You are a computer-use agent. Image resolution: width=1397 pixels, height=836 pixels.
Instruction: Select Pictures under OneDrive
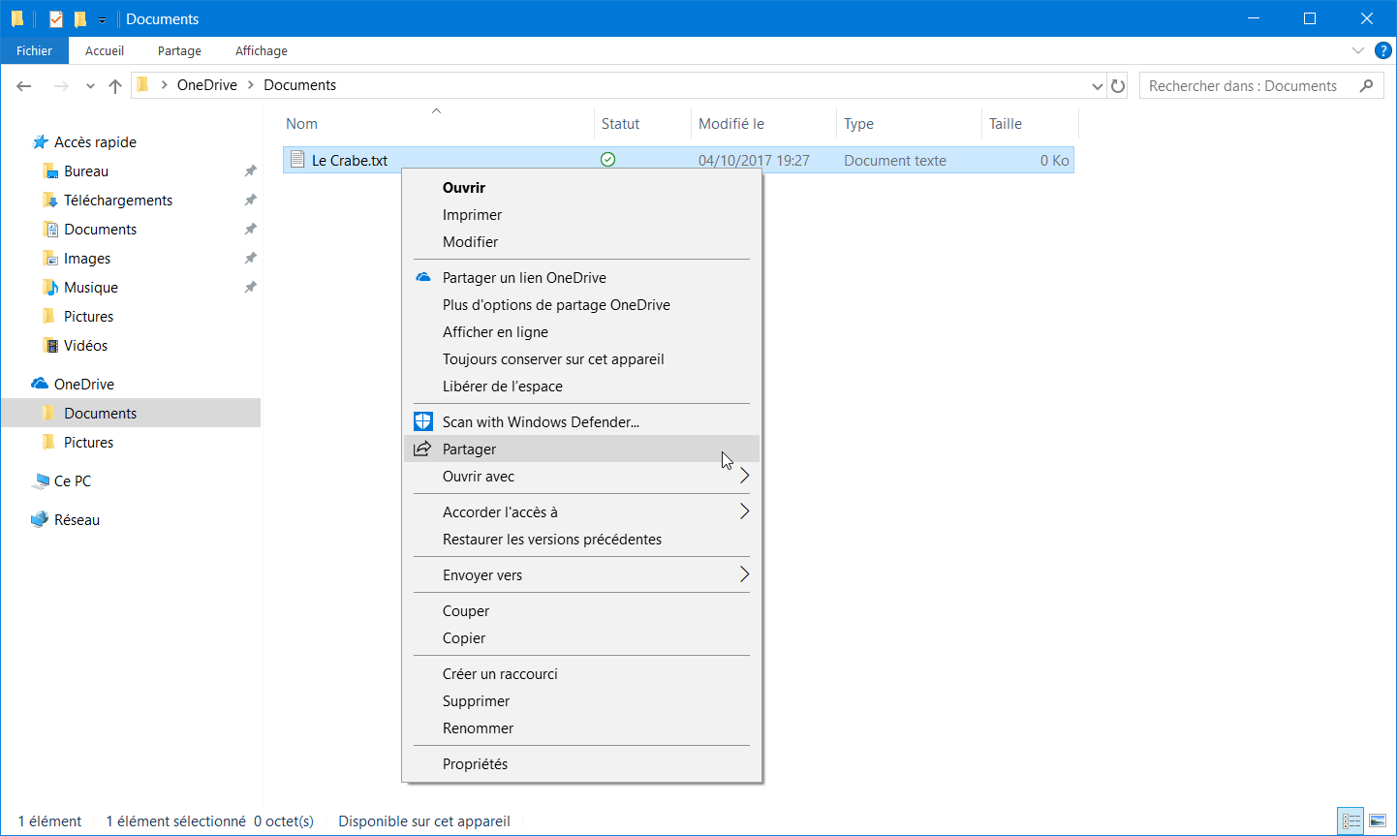[x=89, y=443]
